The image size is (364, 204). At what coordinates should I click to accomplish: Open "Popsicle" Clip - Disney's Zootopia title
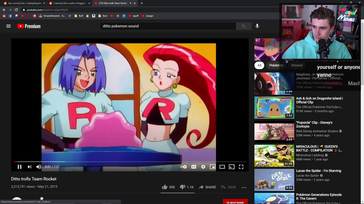(314, 125)
